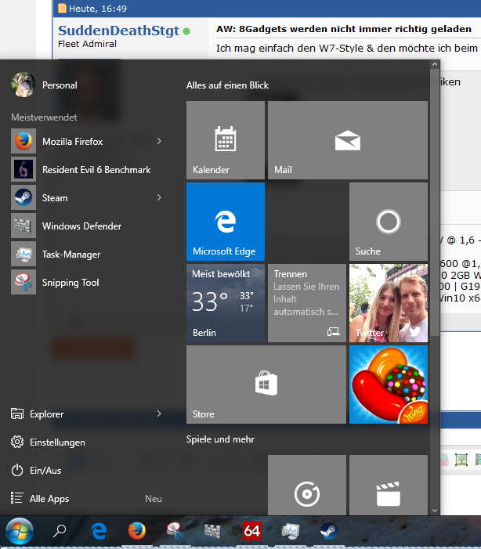This screenshot has height=549, width=481.
Task: Click the post icon beside Heute, 16:49
Action: 62,8
